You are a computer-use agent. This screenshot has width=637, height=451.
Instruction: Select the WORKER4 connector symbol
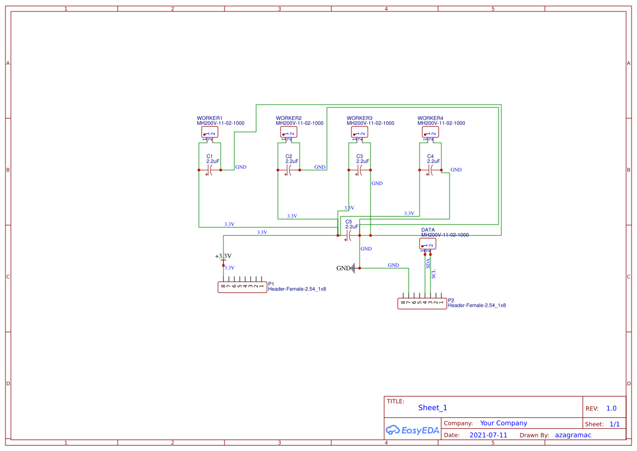tap(430, 131)
